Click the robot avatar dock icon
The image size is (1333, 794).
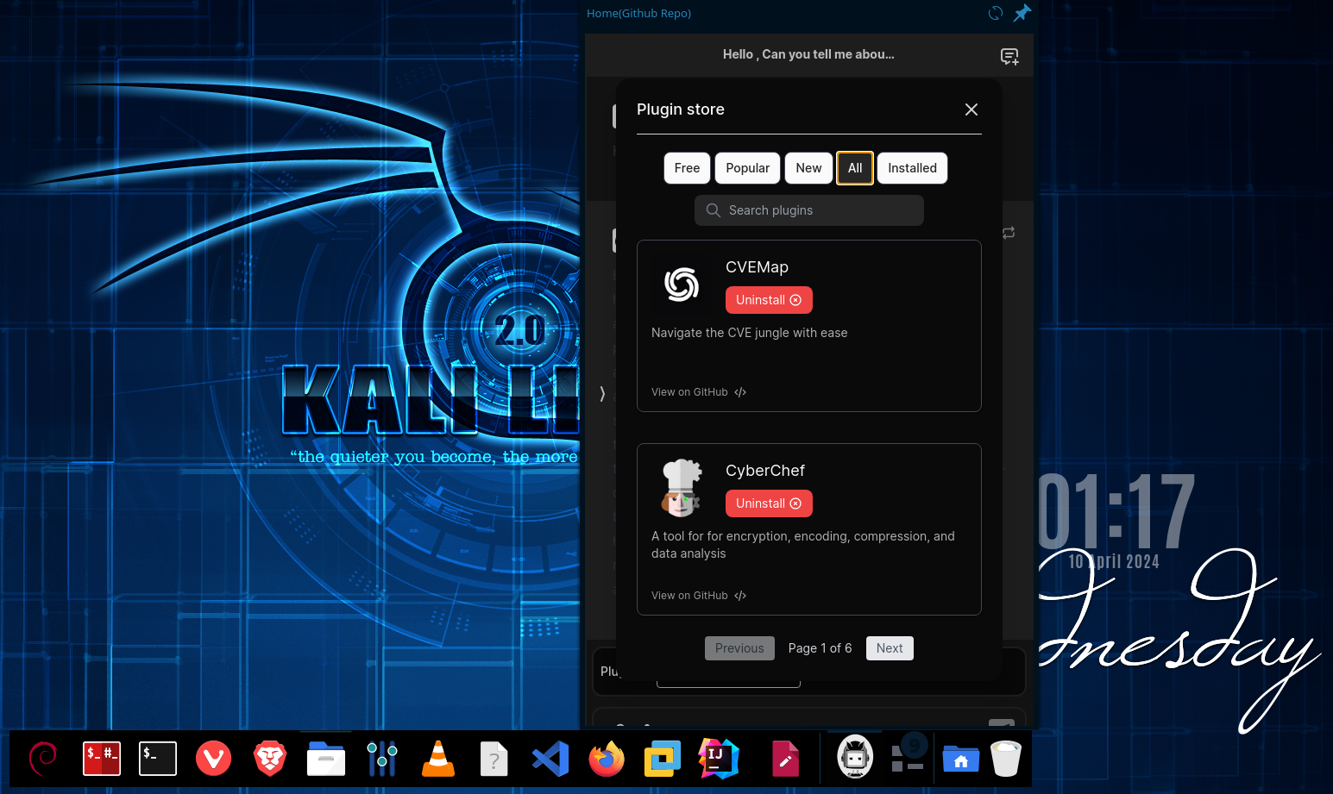tap(855, 757)
